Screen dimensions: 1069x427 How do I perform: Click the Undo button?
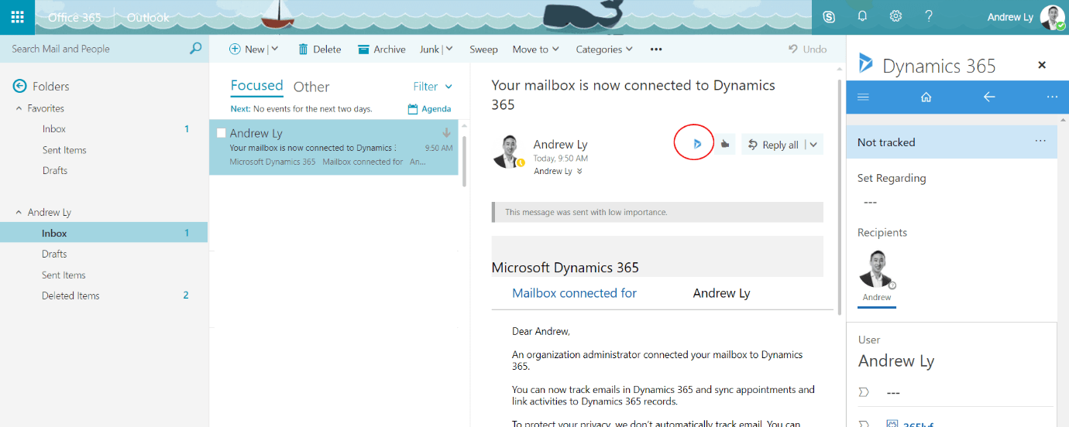tap(807, 49)
